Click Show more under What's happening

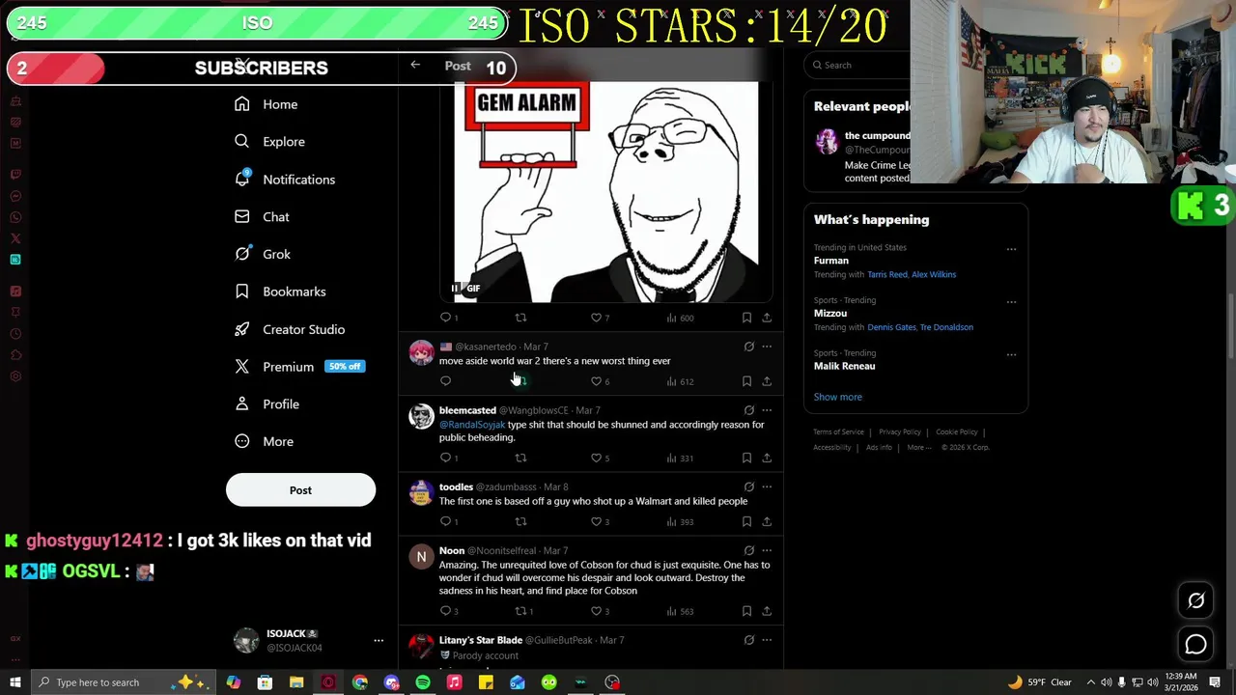[838, 397]
